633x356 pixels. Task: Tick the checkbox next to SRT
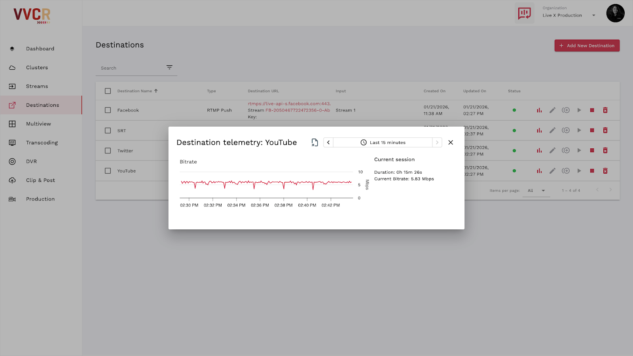coord(108,130)
